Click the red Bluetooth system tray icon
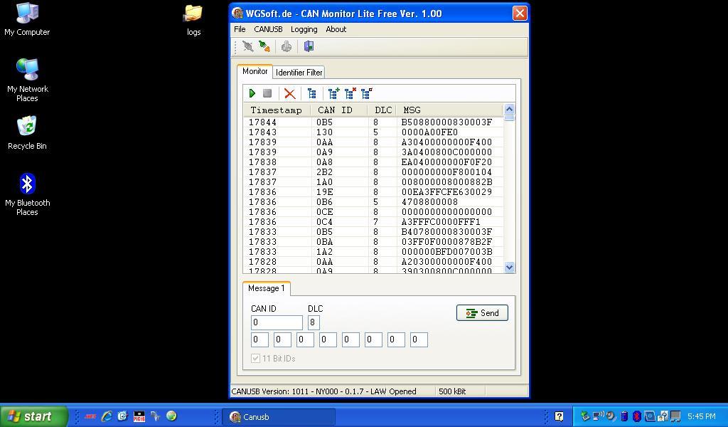 pos(637,416)
